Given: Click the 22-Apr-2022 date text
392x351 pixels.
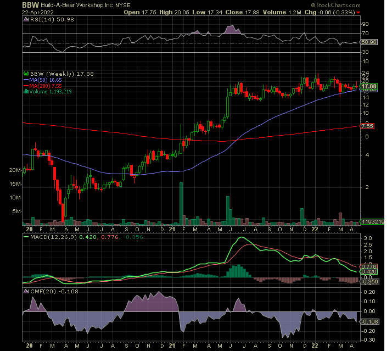Looking at the screenshot, I should coord(38,12).
